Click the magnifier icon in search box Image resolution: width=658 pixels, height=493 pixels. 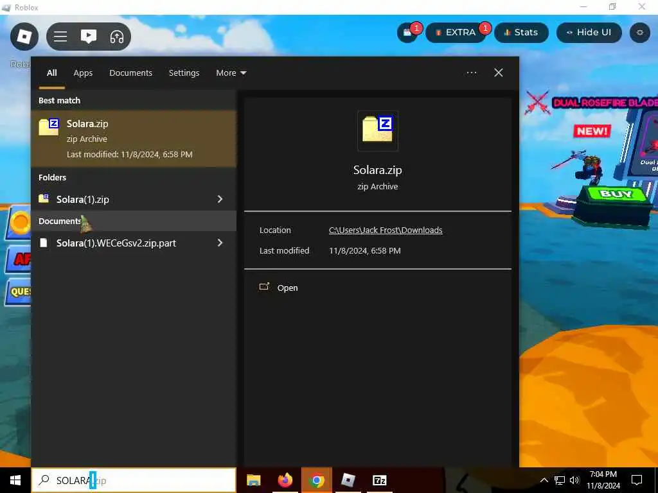44,480
